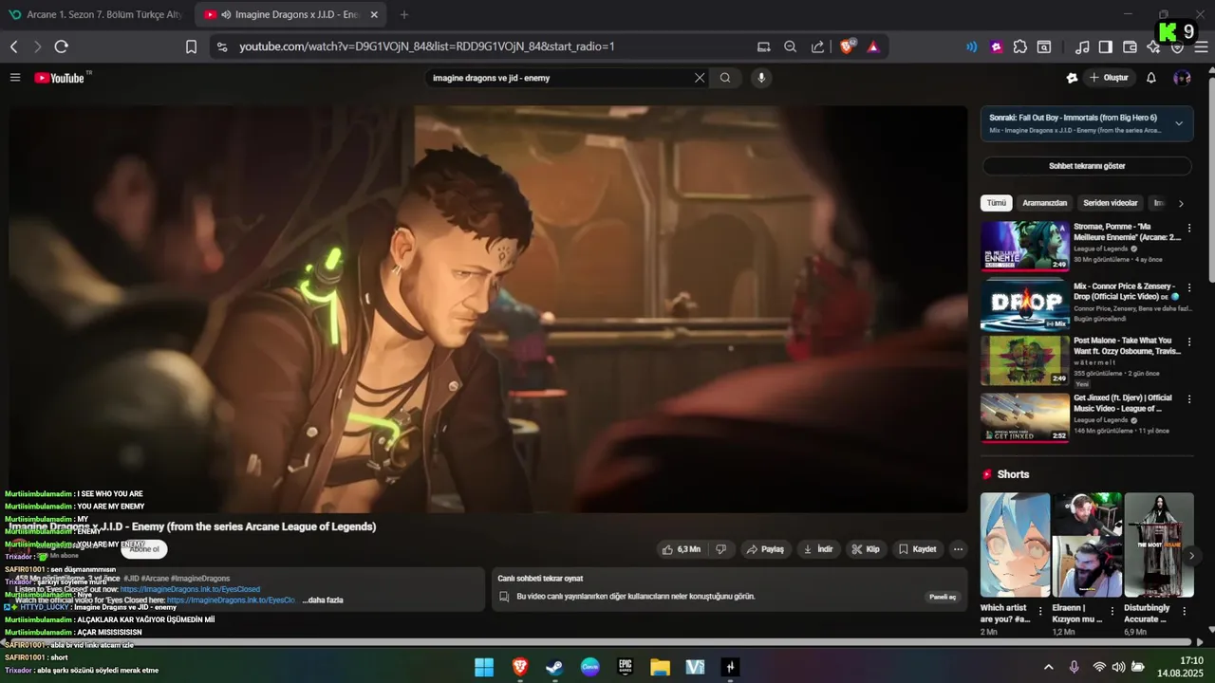Screen dimensions: 1215x683
Task: Toggle the taskbar microphone tray icon
Action: (1075, 667)
